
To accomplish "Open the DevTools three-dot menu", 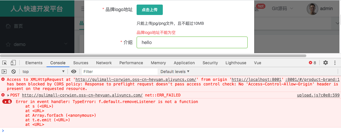I will pyautogui.click(x=335, y=63).
